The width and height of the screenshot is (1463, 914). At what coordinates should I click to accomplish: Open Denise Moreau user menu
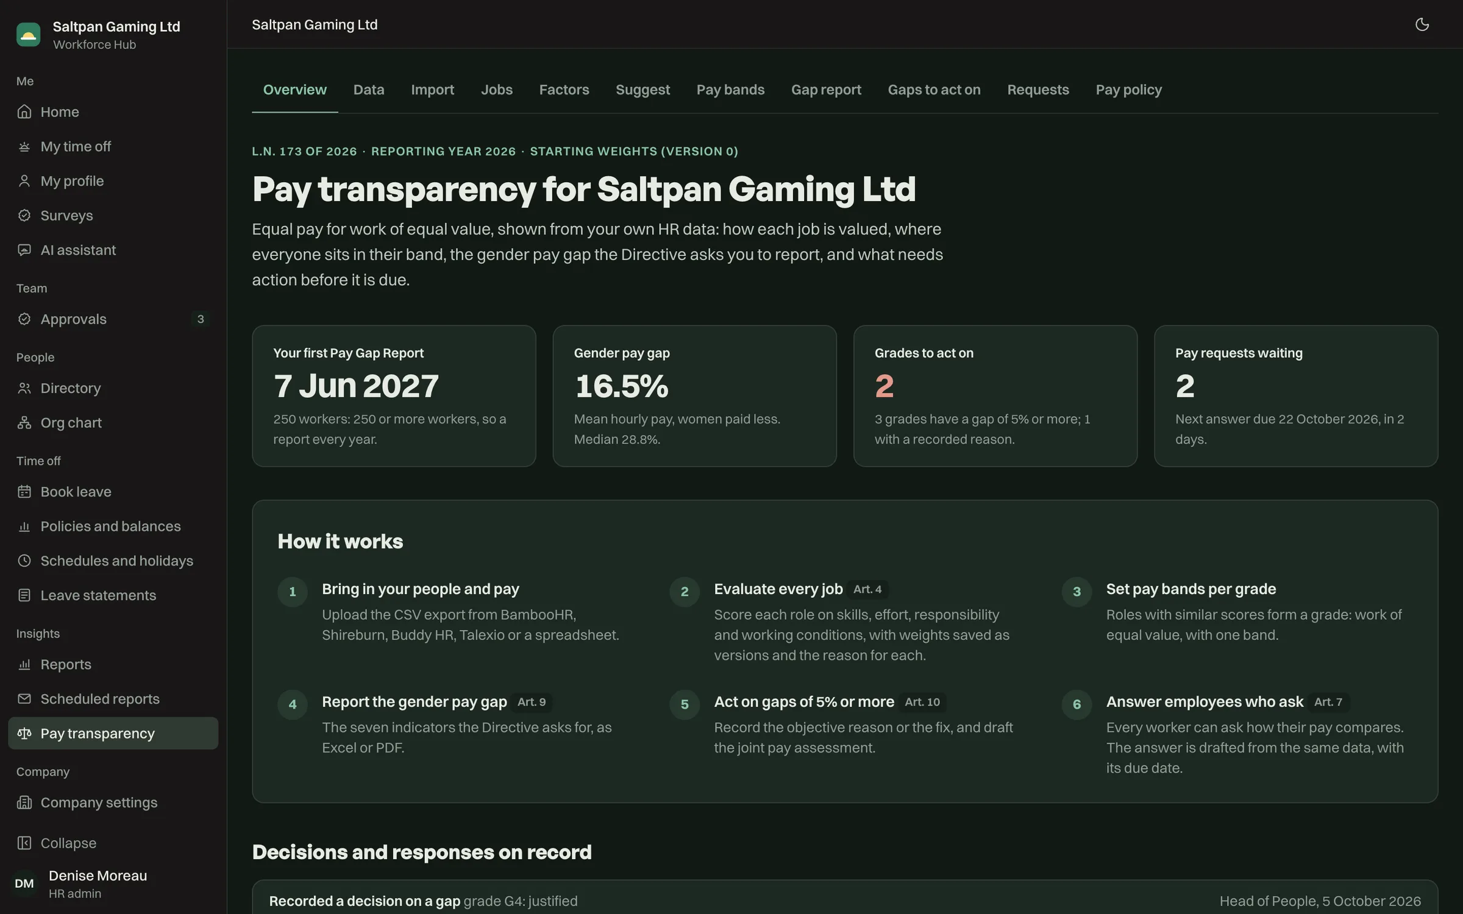113,884
